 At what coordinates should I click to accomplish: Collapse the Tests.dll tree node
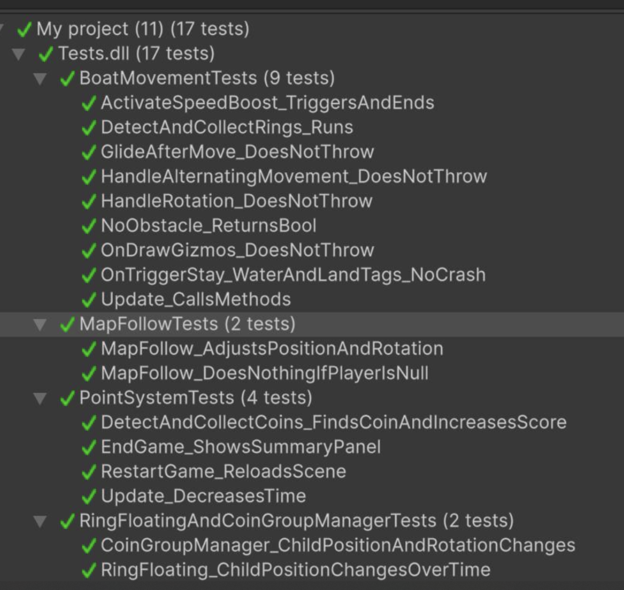click(19, 54)
